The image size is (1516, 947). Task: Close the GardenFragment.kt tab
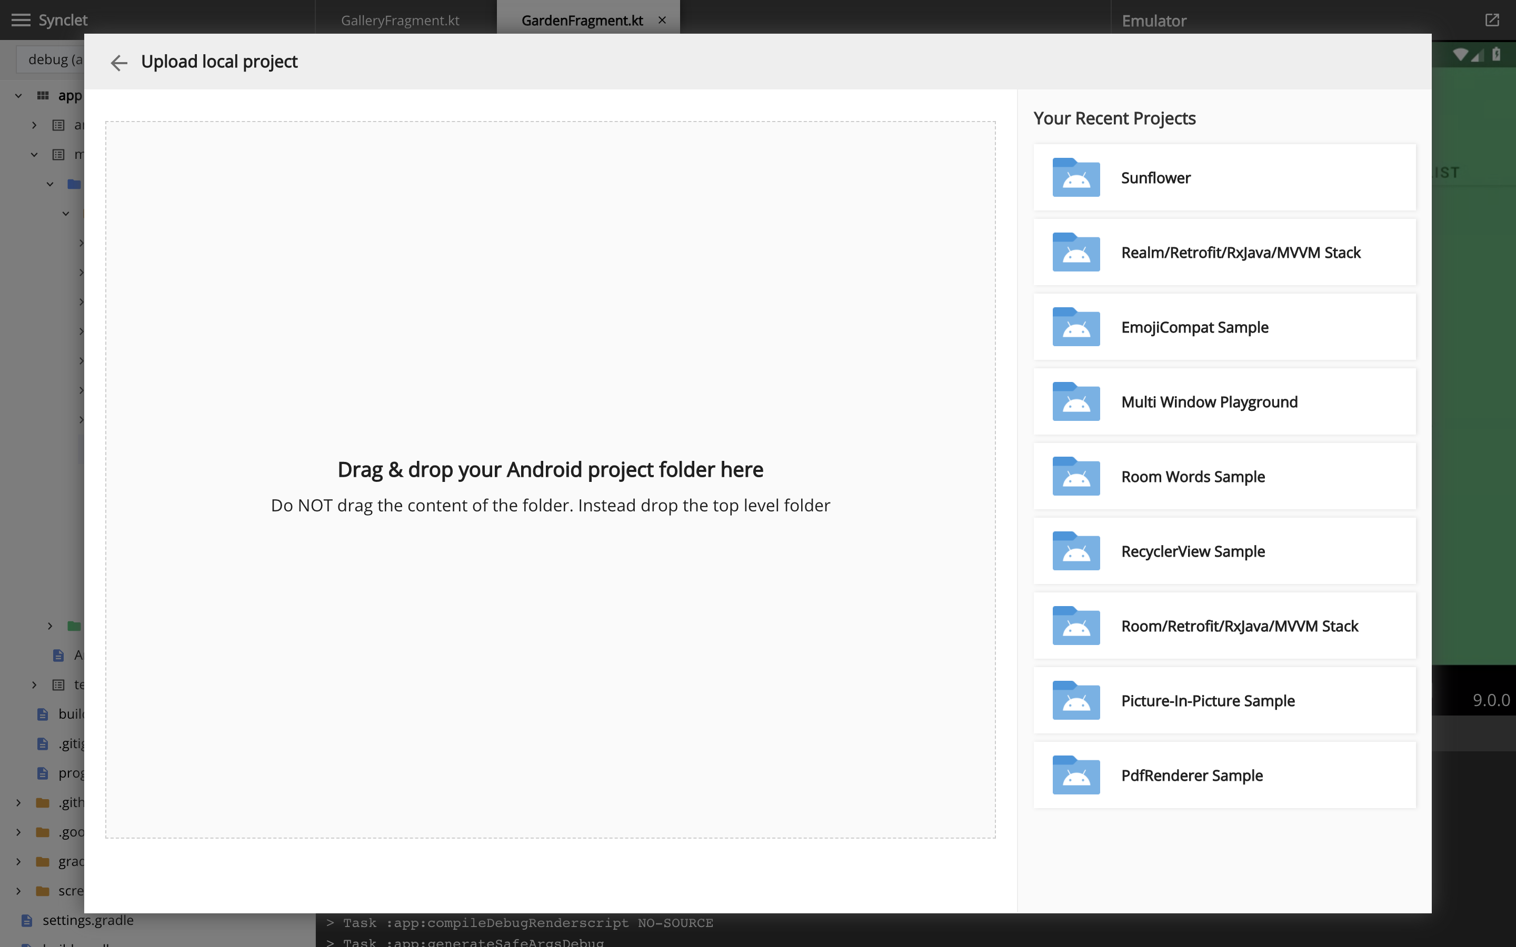point(662,20)
